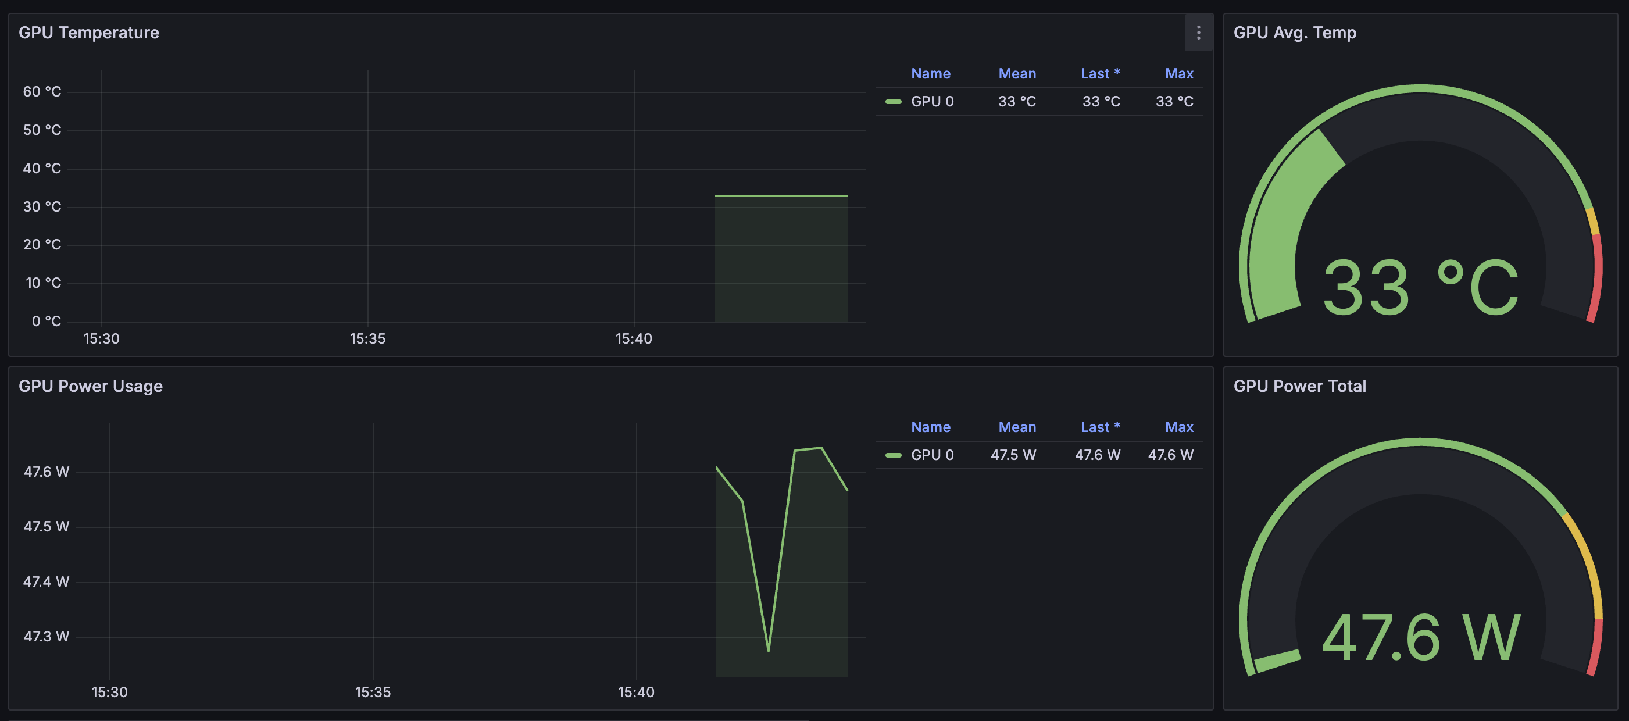This screenshot has width=1629, height=721.
Task: Sort power legend by Name column
Action: (x=930, y=427)
